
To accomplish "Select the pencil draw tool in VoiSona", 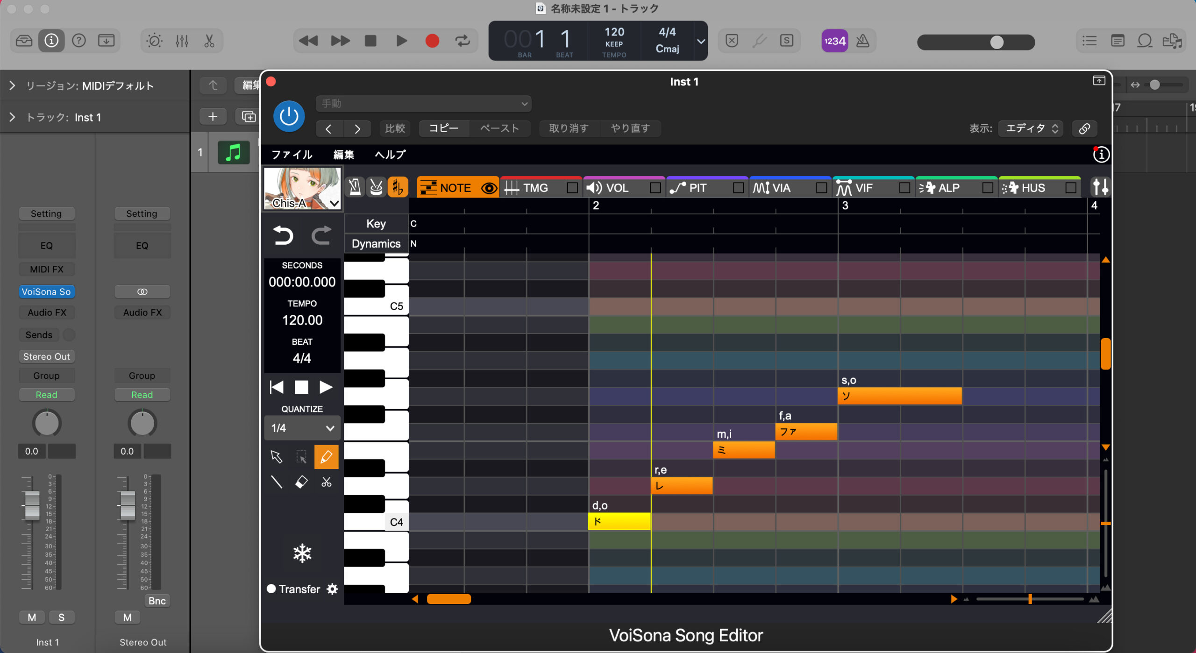I will point(326,456).
